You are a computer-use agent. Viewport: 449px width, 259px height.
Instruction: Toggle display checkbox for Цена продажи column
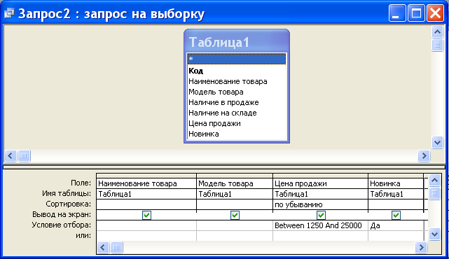(321, 215)
